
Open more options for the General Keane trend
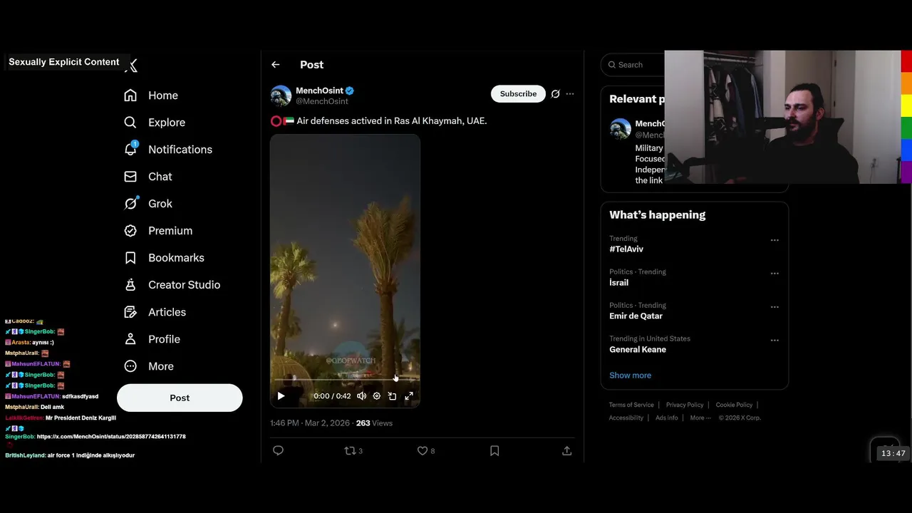(774, 341)
